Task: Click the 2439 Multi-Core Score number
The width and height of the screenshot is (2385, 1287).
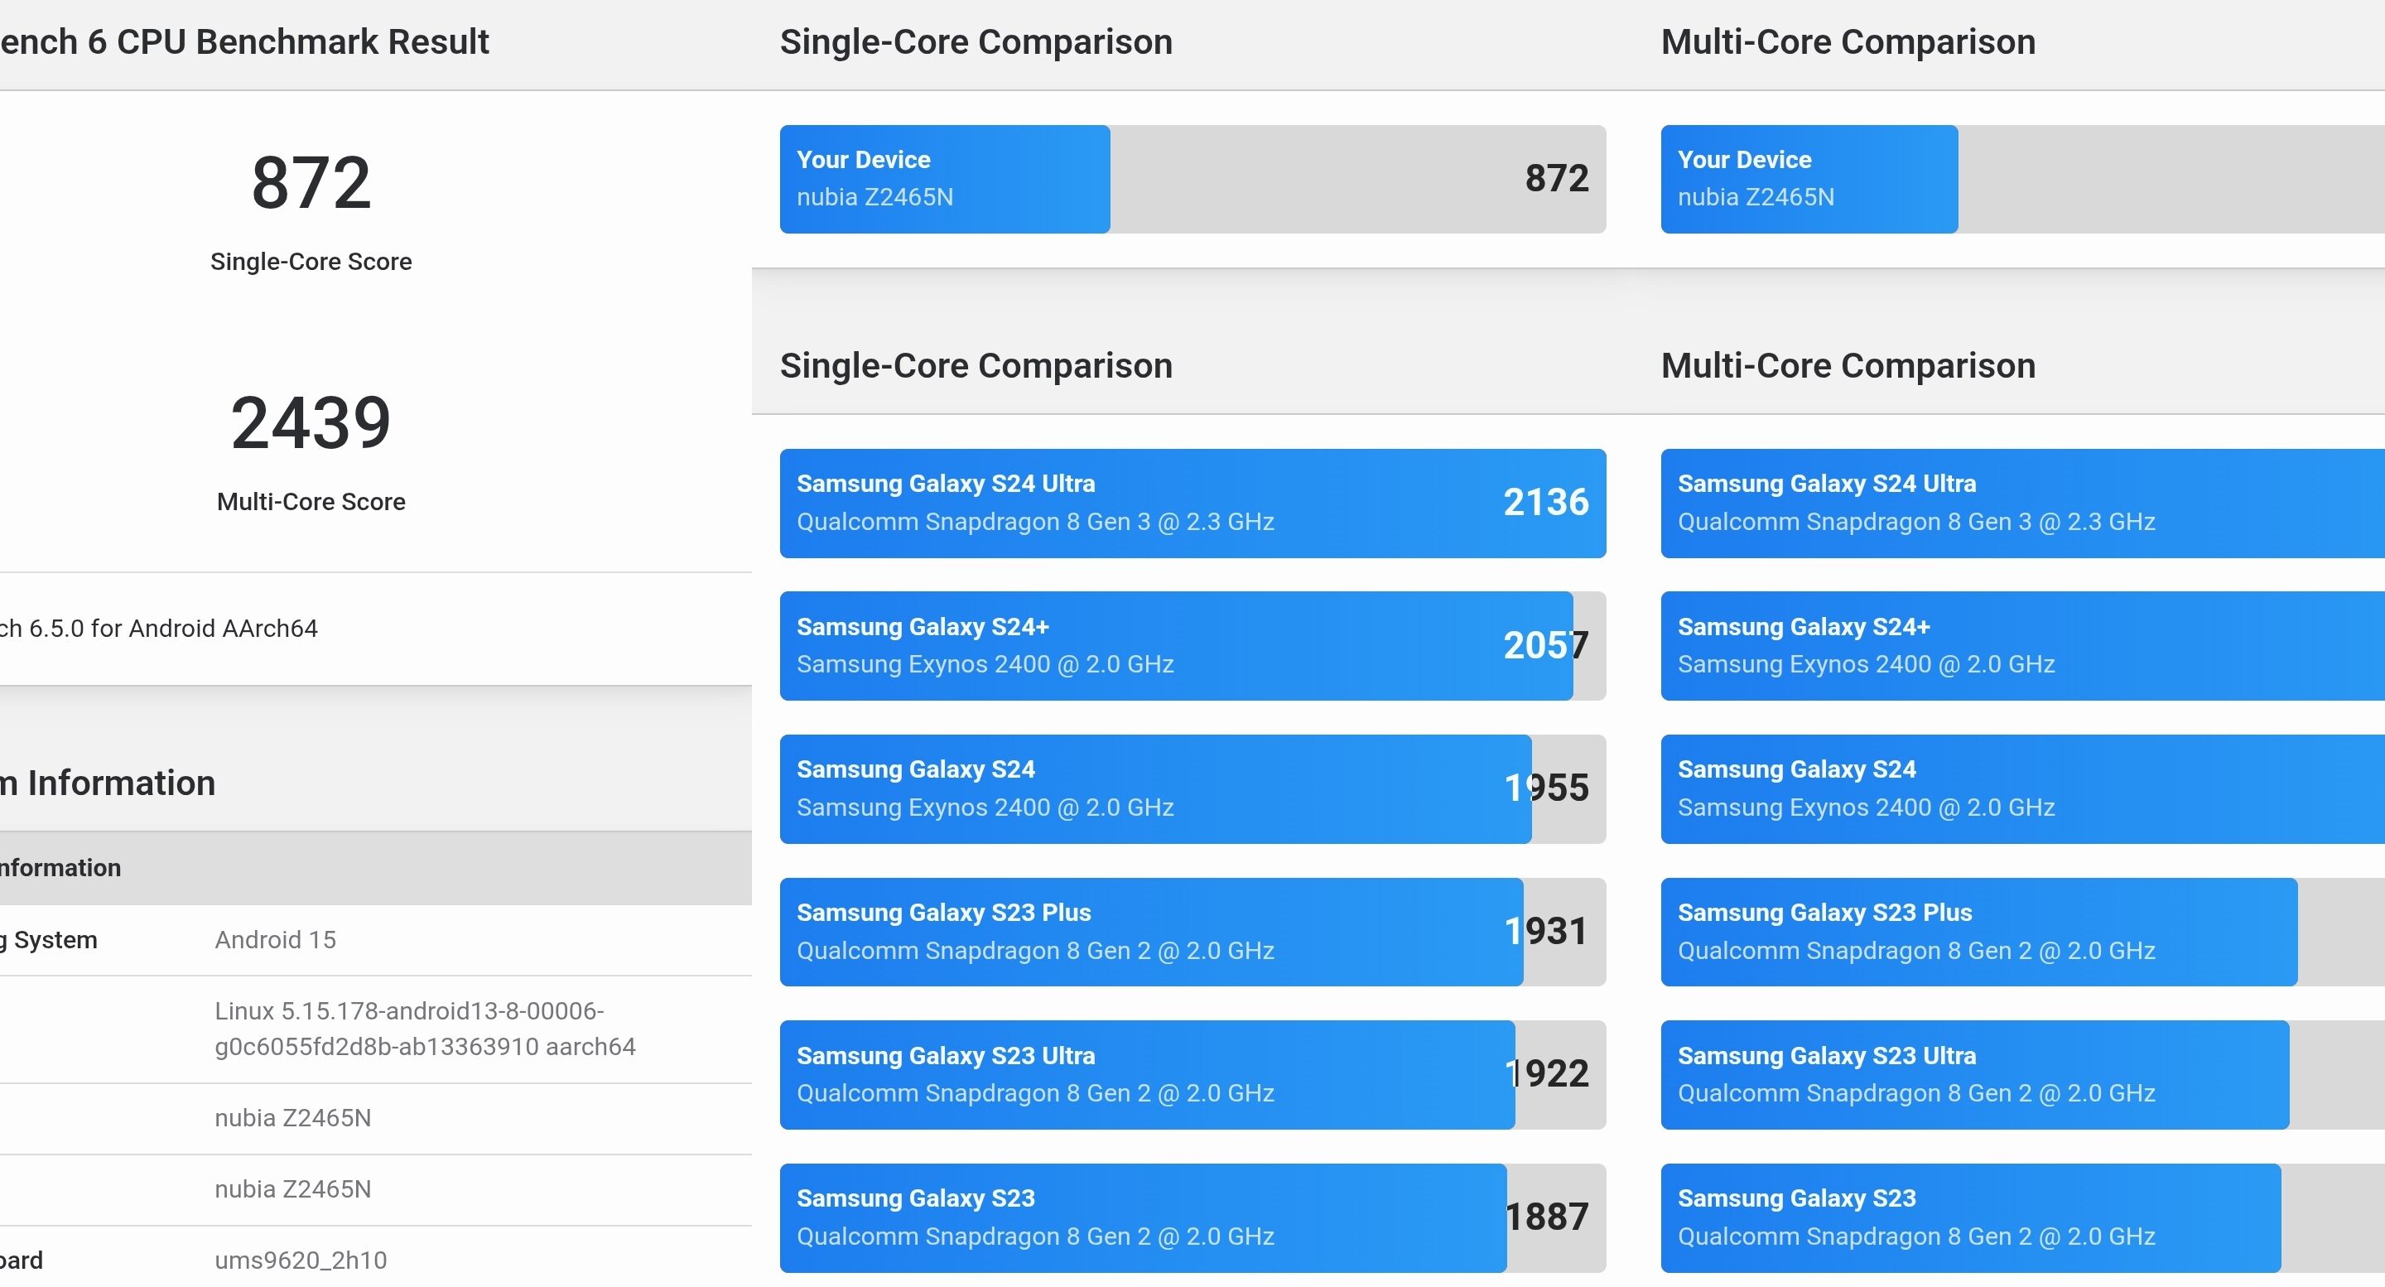Action: (311, 423)
